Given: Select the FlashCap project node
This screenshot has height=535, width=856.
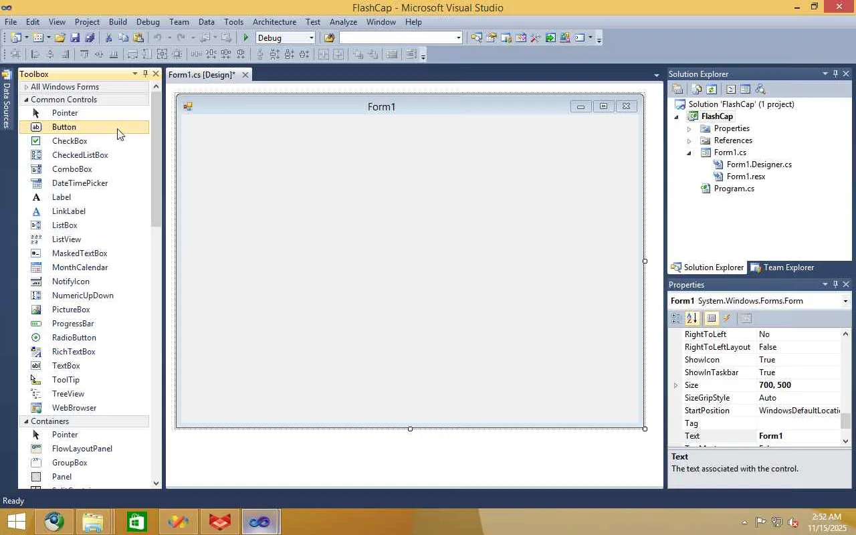Looking at the screenshot, I should click(717, 116).
